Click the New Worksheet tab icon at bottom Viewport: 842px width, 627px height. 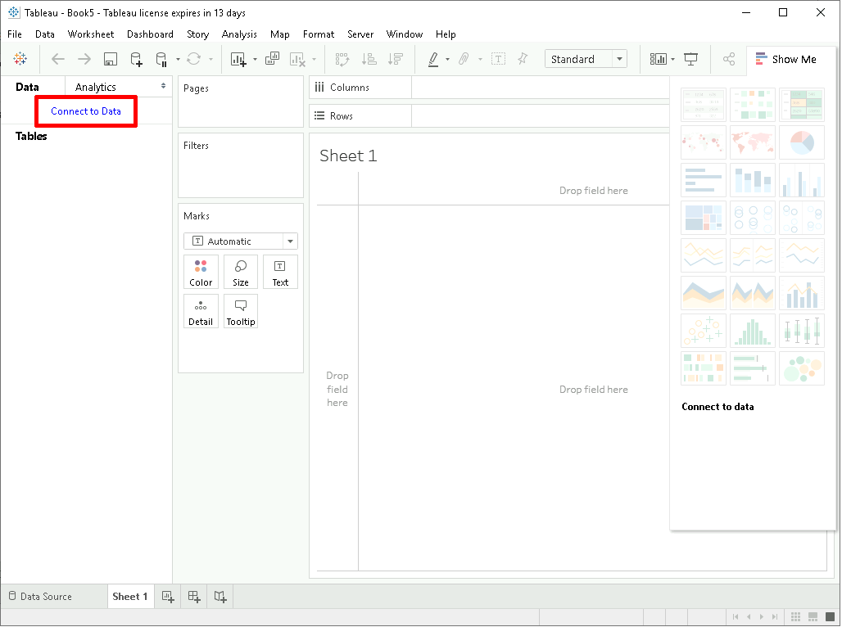click(x=168, y=597)
